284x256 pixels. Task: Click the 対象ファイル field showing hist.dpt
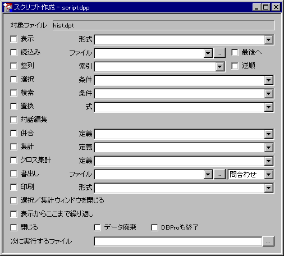click(x=164, y=25)
